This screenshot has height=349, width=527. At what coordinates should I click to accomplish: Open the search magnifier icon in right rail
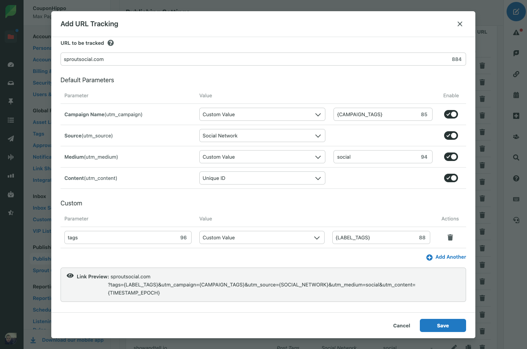pyautogui.click(x=516, y=158)
